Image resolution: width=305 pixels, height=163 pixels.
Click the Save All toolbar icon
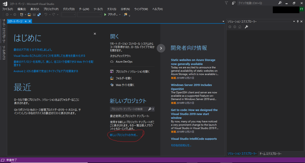(39, 15)
